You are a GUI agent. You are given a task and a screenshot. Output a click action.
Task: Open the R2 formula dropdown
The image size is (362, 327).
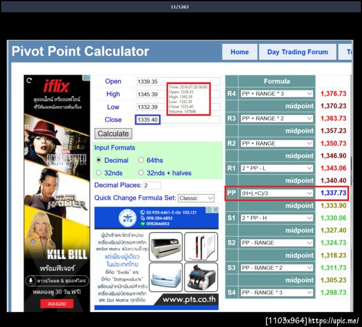[x=276, y=143]
